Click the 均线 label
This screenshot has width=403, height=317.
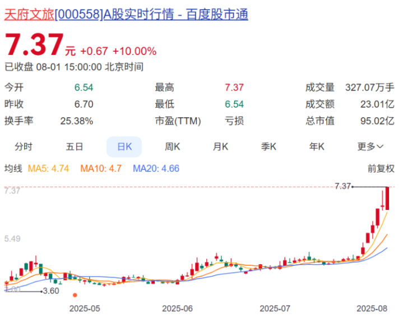(13, 168)
